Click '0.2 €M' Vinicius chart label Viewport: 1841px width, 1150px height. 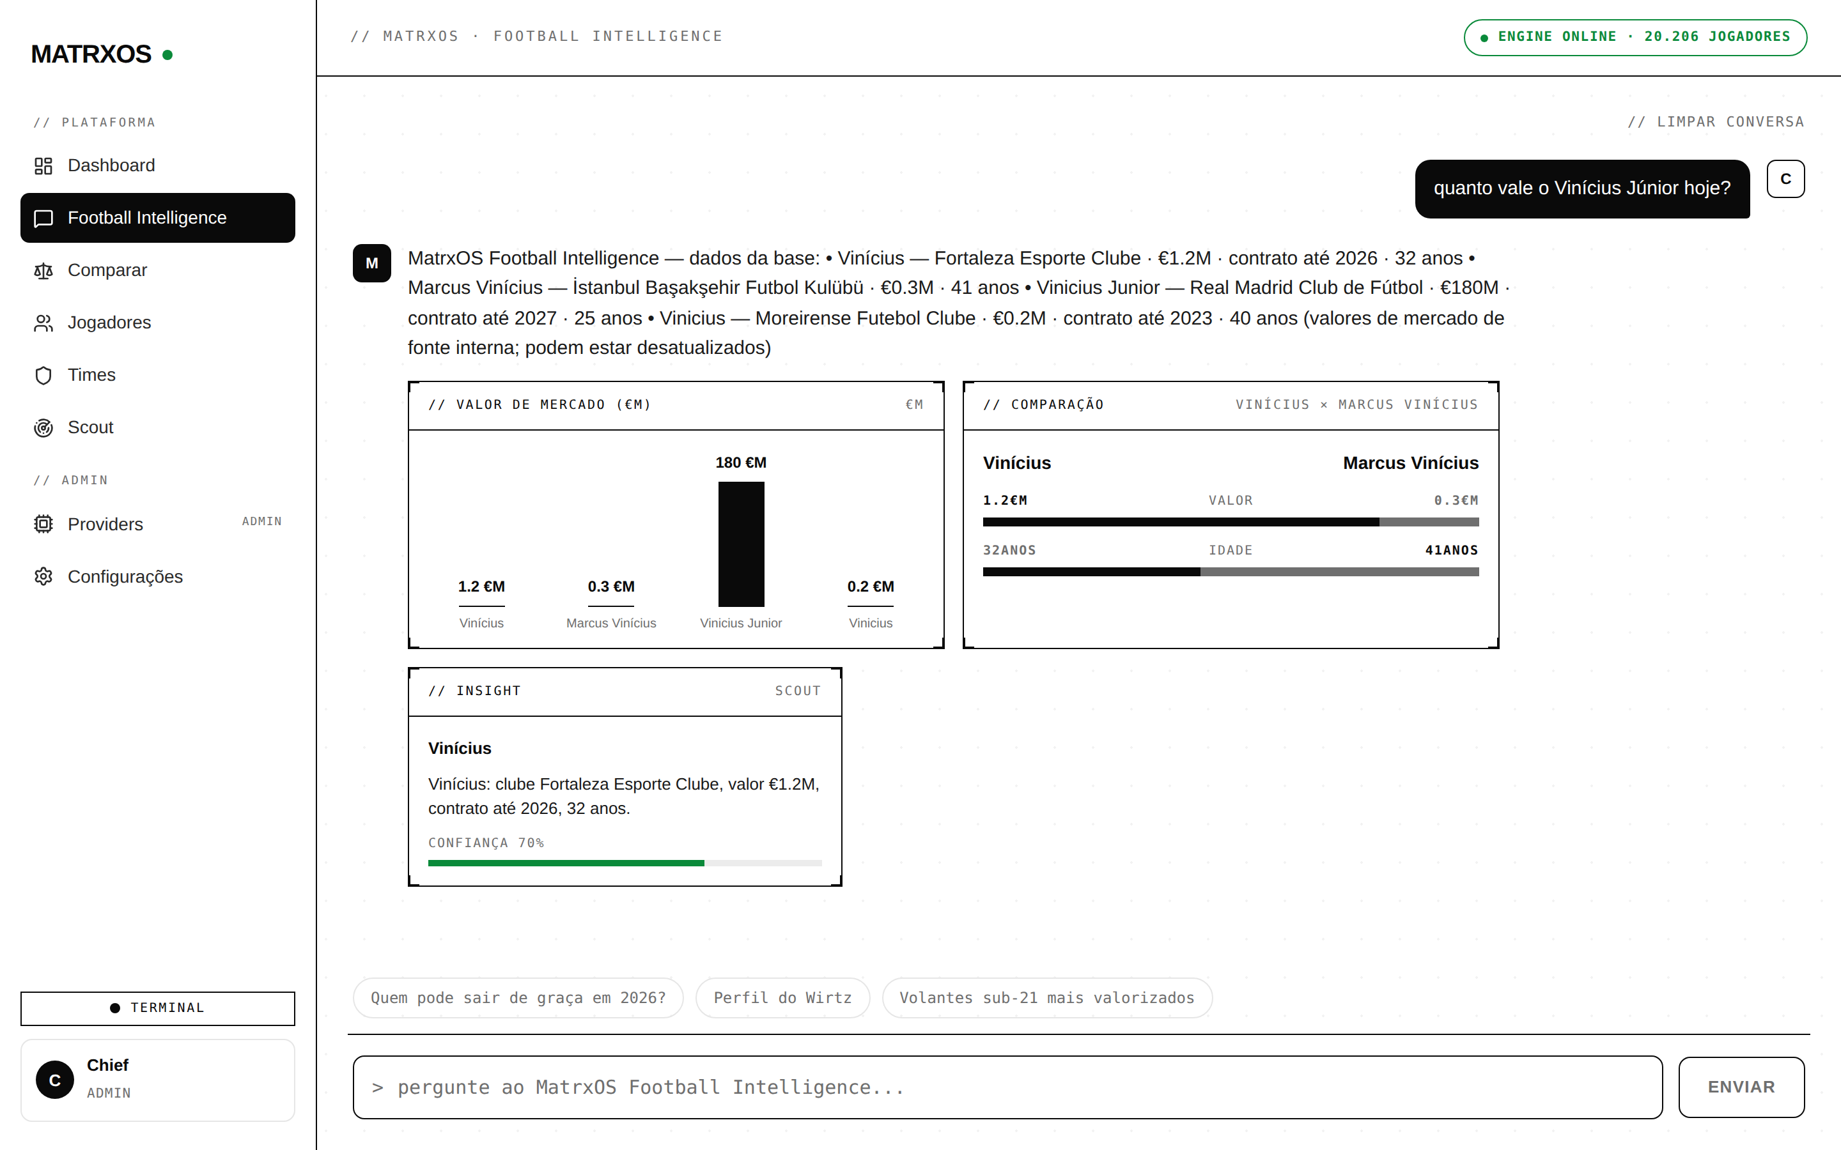pos(870,586)
